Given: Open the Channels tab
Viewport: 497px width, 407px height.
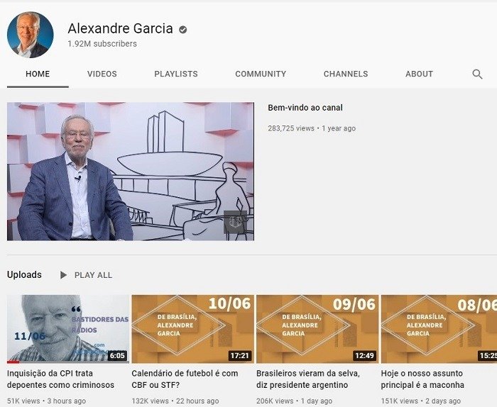Looking at the screenshot, I should coord(346,74).
